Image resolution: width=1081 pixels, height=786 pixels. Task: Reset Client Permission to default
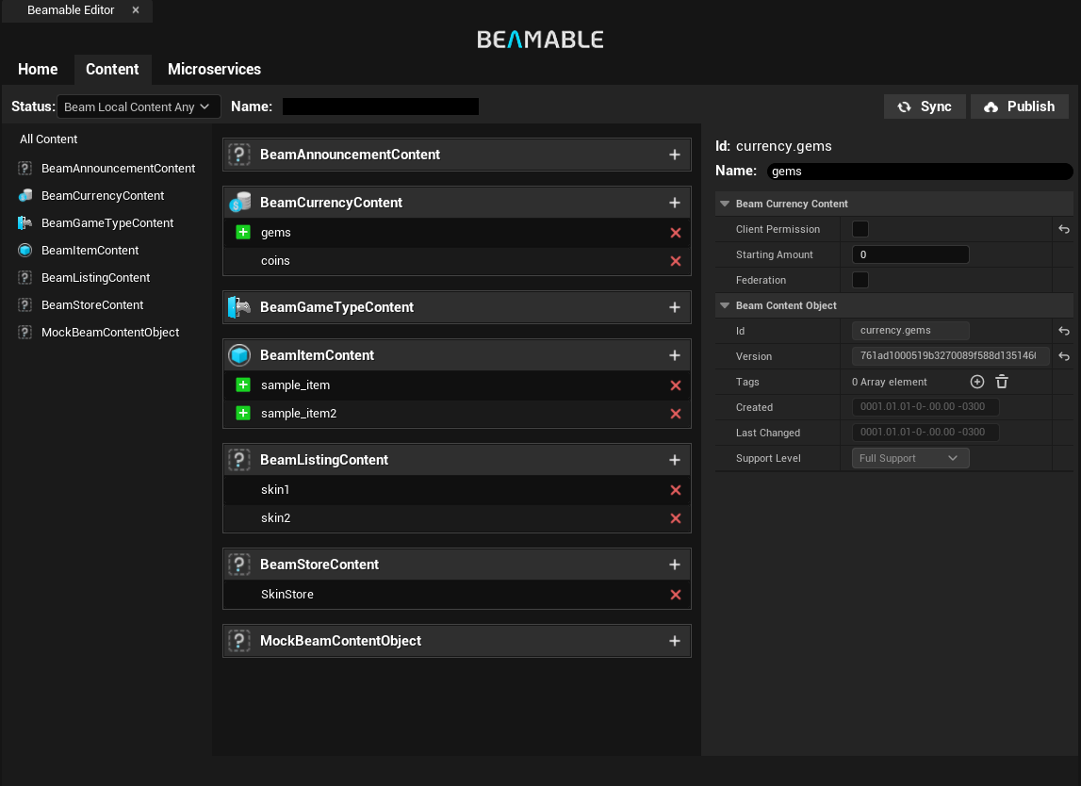(x=1064, y=229)
